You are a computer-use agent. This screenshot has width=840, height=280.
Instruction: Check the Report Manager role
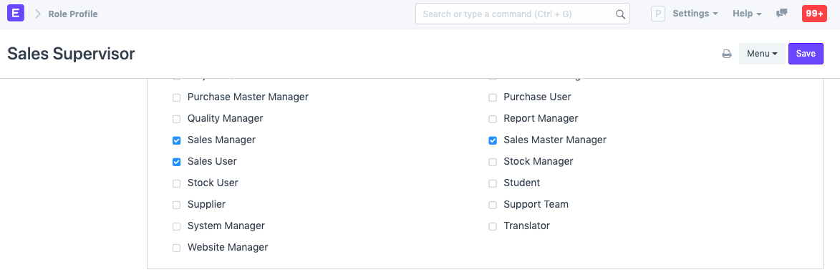tap(492, 119)
